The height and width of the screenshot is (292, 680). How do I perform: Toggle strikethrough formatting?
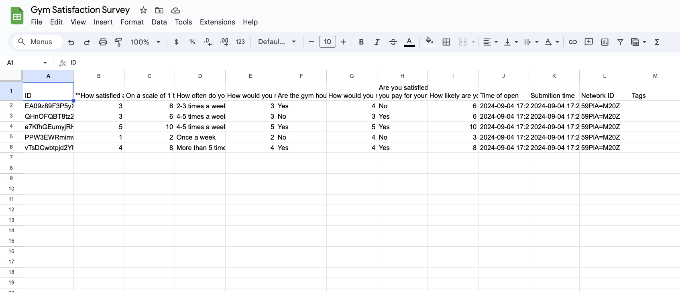pyautogui.click(x=393, y=42)
